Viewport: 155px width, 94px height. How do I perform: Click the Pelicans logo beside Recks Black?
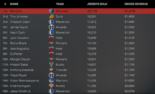click(51, 43)
